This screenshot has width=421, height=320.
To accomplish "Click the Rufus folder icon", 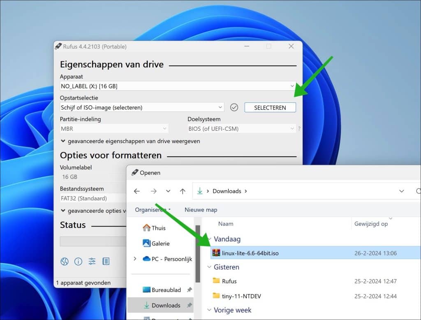I will (x=216, y=281).
